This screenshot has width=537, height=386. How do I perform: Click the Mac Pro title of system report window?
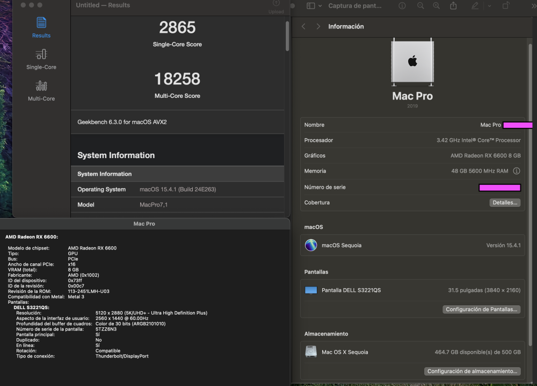(144, 224)
